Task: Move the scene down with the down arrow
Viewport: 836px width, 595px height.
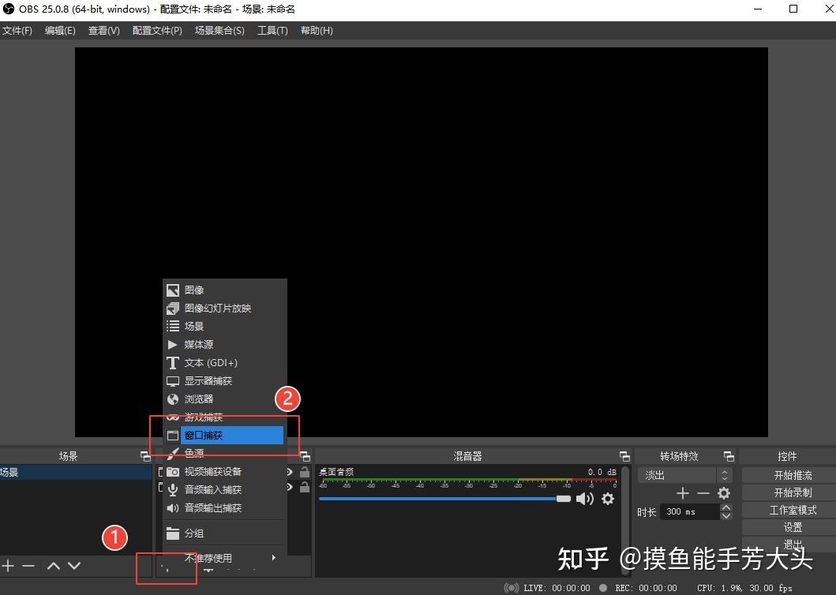Action: pos(74,566)
